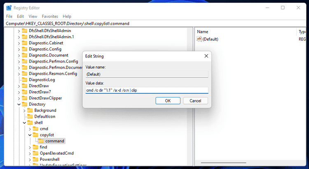The height and width of the screenshot is (169, 309).
Task: Click the cmd folder icon
Action: click(x=35, y=129)
